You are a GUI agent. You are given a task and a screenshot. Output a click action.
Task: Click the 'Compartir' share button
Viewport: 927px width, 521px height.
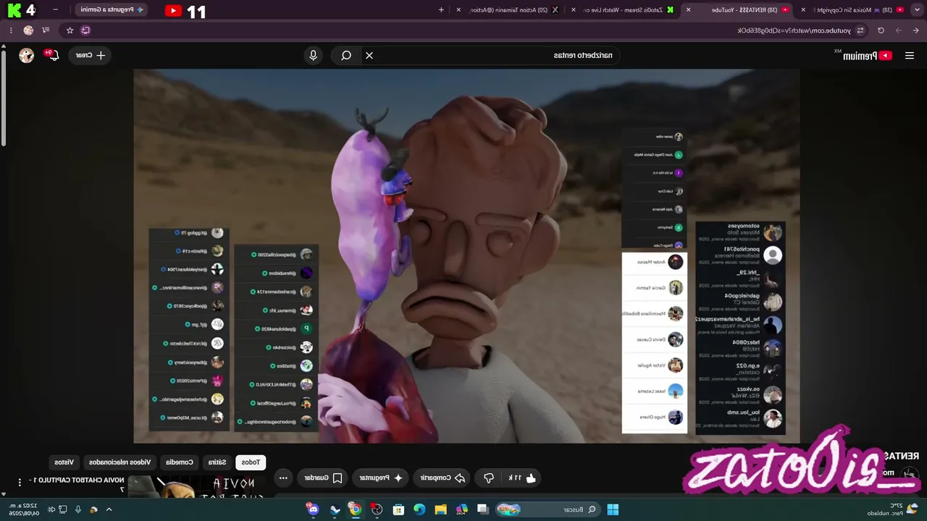440,478
